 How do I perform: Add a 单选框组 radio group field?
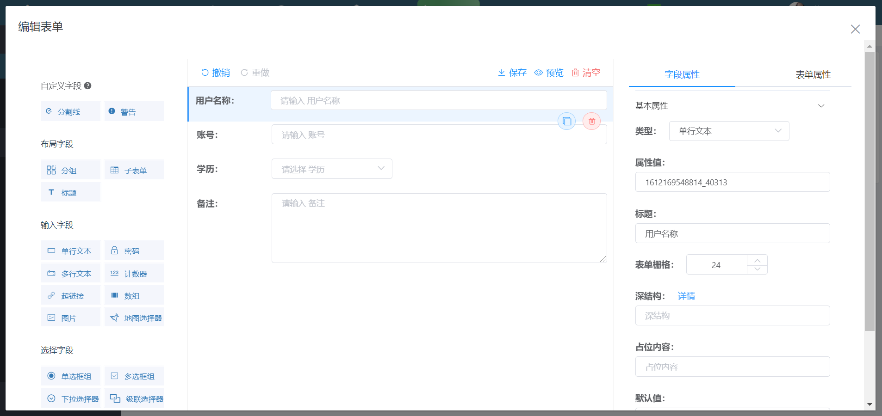(x=70, y=375)
